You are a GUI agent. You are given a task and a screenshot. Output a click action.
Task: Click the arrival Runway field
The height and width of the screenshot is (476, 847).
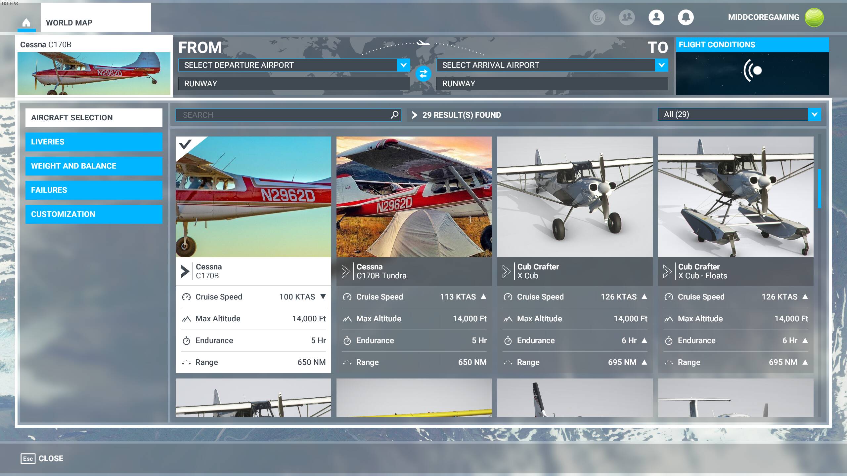[x=552, y=84]
